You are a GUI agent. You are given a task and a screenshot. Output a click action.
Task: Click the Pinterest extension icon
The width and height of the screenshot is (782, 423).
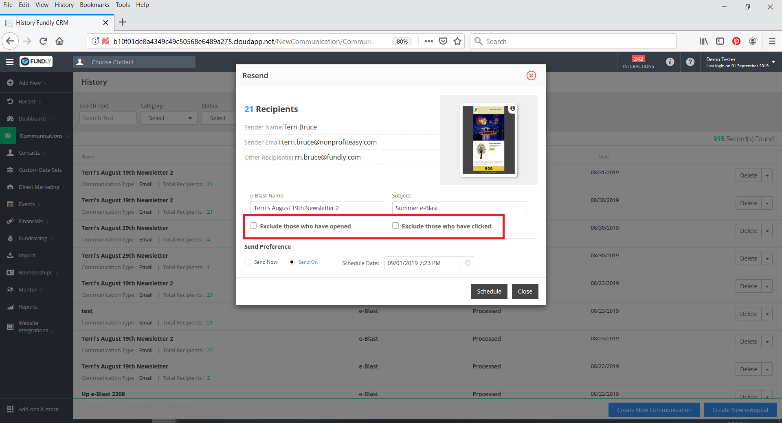[736, 41]
